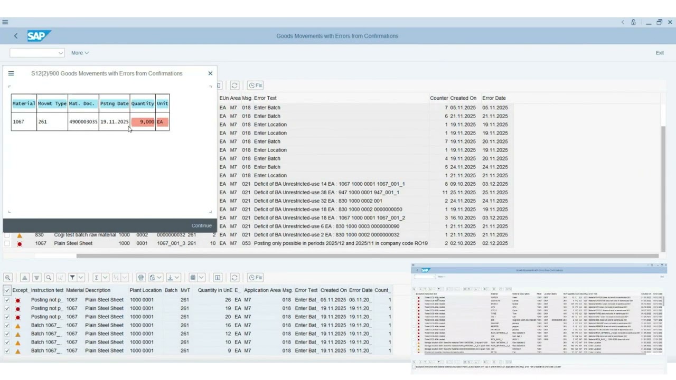Check the upper Plain Steel Sheet 1067_001_3 row
676x380 pixels.
click(7, 243)
